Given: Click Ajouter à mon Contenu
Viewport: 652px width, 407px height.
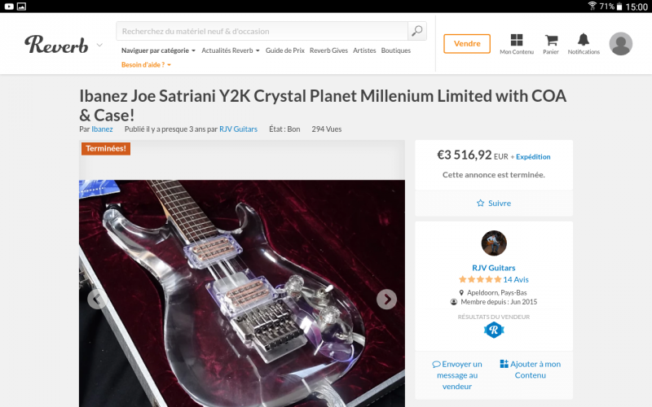Looking at the screenshot, I should 531,370.
